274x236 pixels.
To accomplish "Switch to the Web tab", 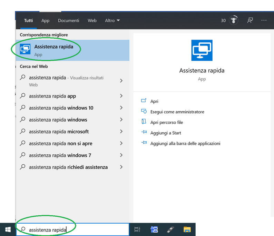I will tap(92, 20).
